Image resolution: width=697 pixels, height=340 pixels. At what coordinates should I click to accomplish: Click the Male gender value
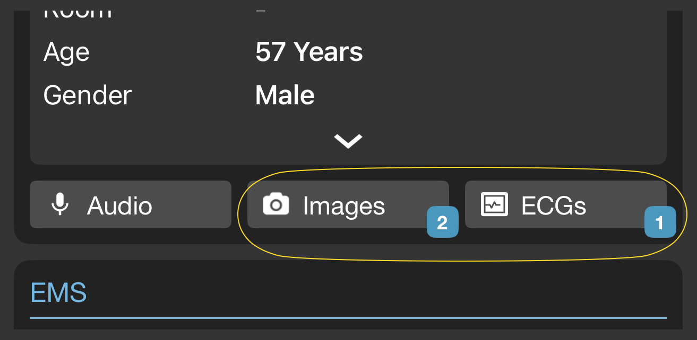285,96
